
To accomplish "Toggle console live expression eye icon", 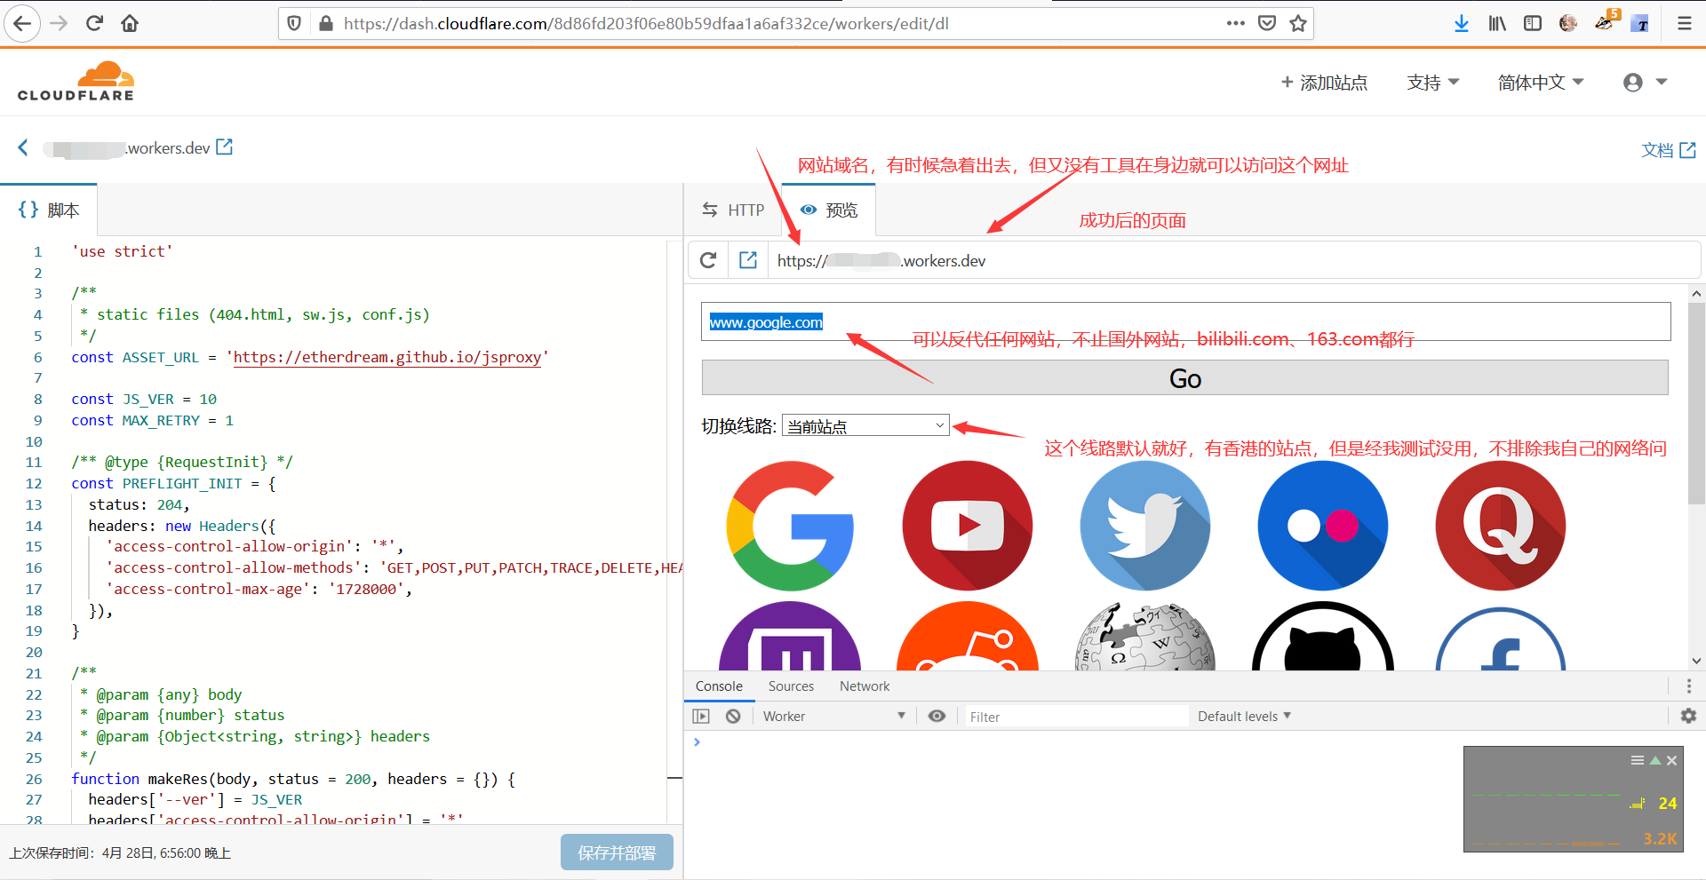I will click(937, 716).
